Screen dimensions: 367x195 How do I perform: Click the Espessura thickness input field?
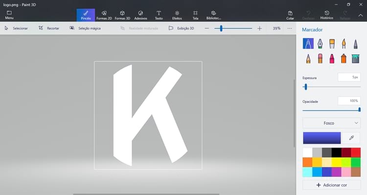click(349, 77)
